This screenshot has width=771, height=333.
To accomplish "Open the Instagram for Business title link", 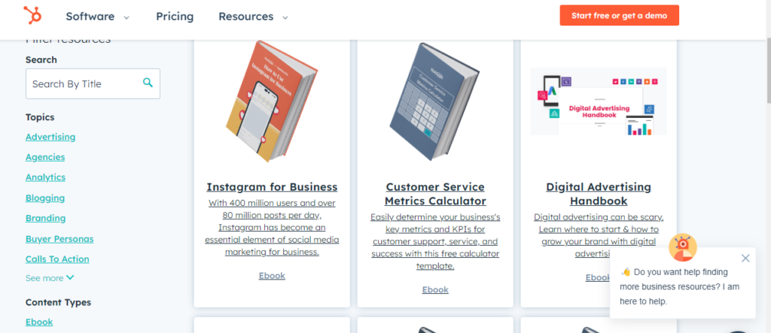I will tap(272, 186).
